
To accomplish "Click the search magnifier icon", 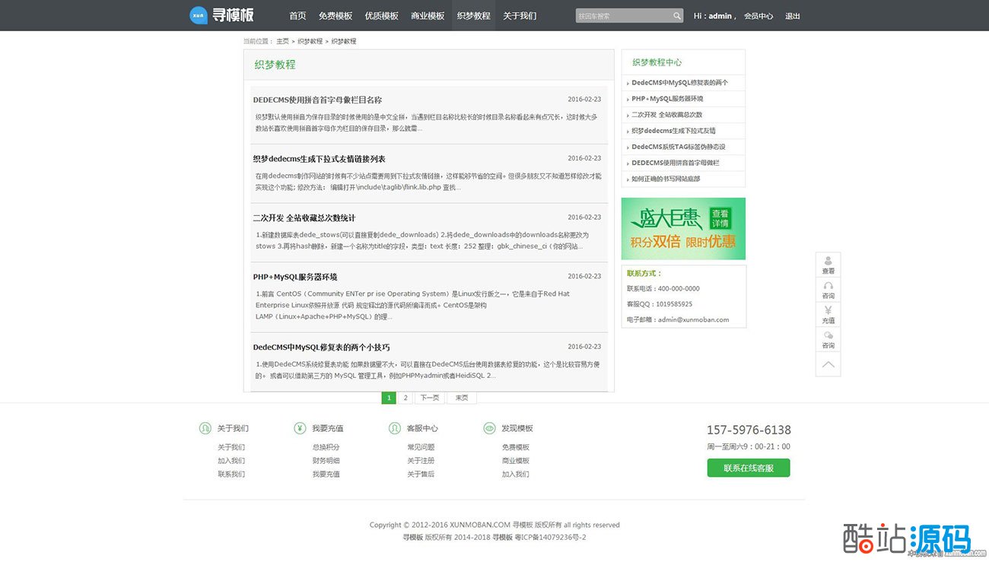I will point(677,16).
